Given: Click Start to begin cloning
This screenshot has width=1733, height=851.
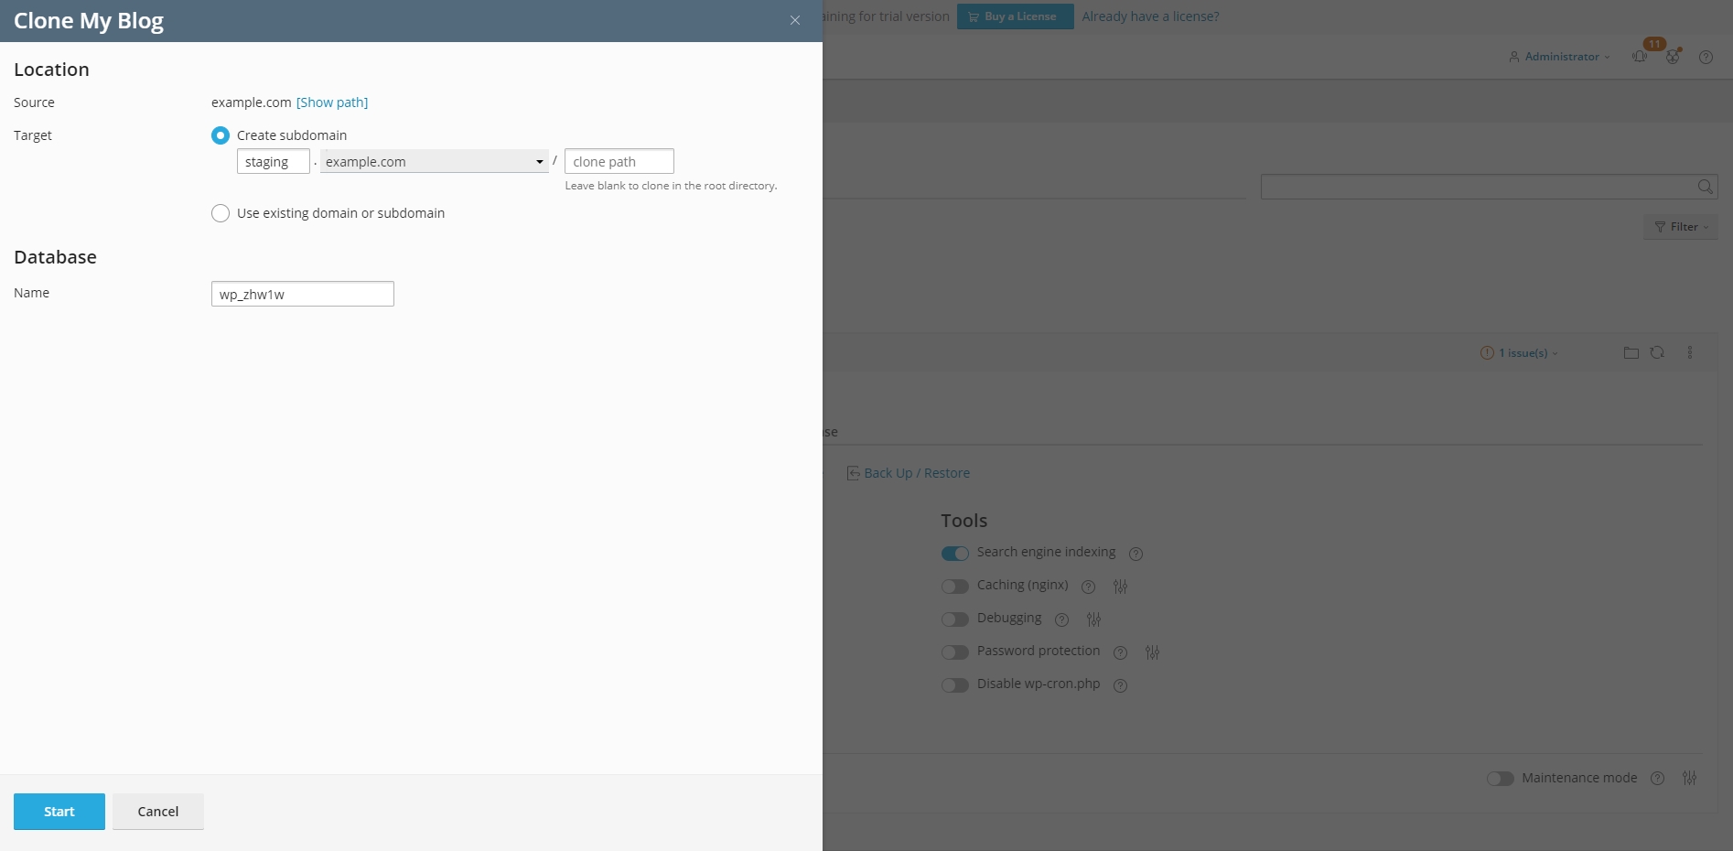Looking at the screenshot, I should click(59, 812).
